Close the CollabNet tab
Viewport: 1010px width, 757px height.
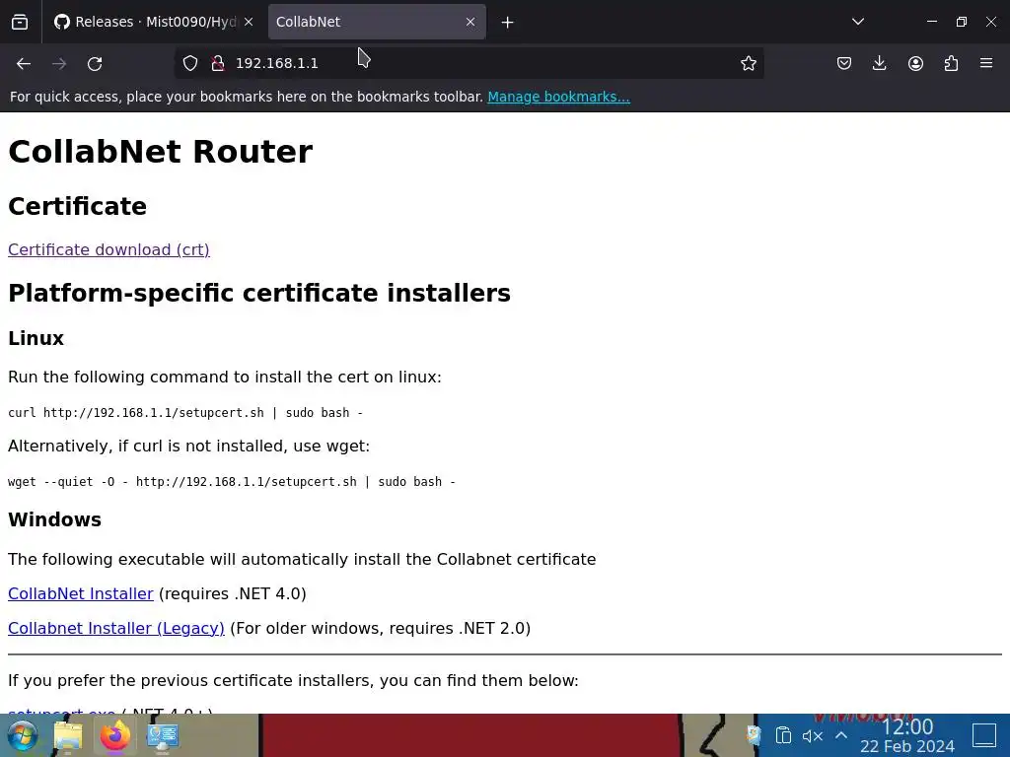(470, 22)
